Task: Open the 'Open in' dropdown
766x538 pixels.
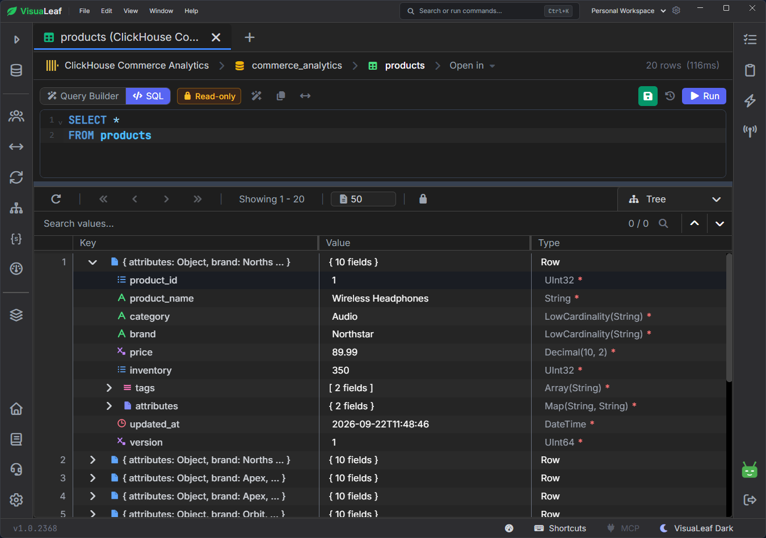Action: click(473, 66)
